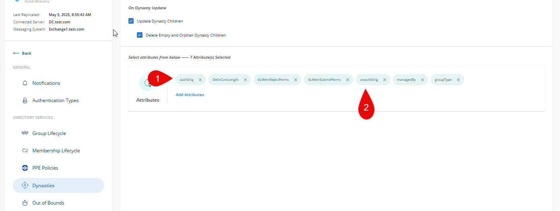The height and width of the screenshot is (211, 560).
Task: Go Back using the arrow link
Action: pos(22,53)
